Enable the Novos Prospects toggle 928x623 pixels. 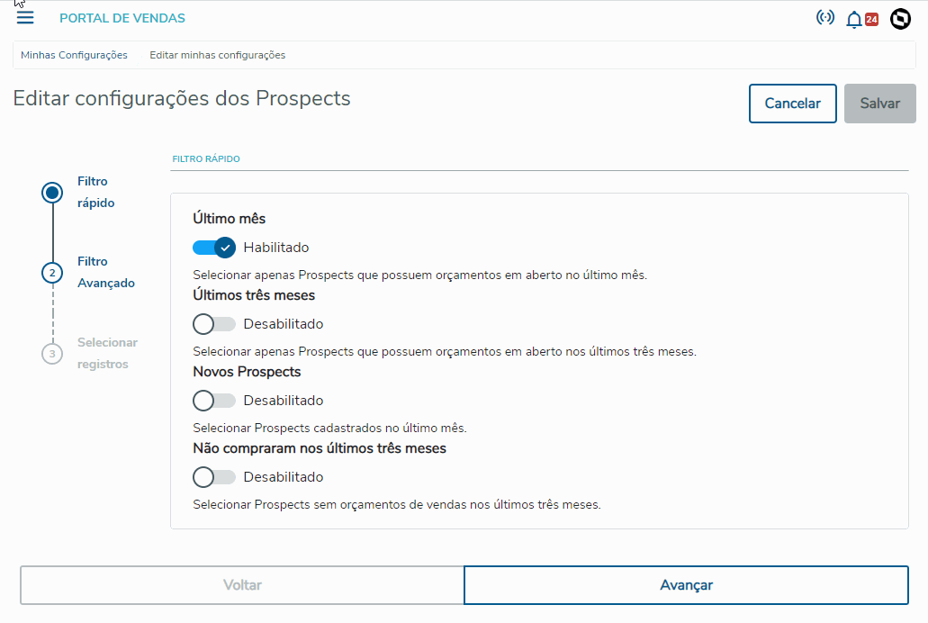pos(214,401)
